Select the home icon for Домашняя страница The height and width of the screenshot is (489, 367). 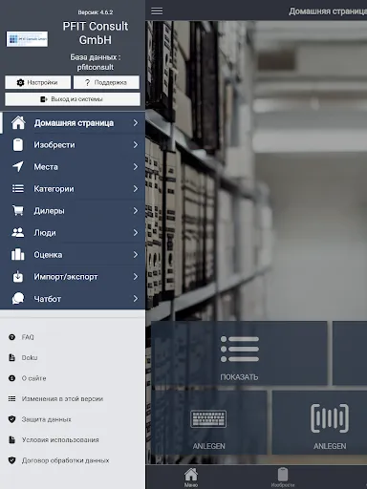[18, 123]
